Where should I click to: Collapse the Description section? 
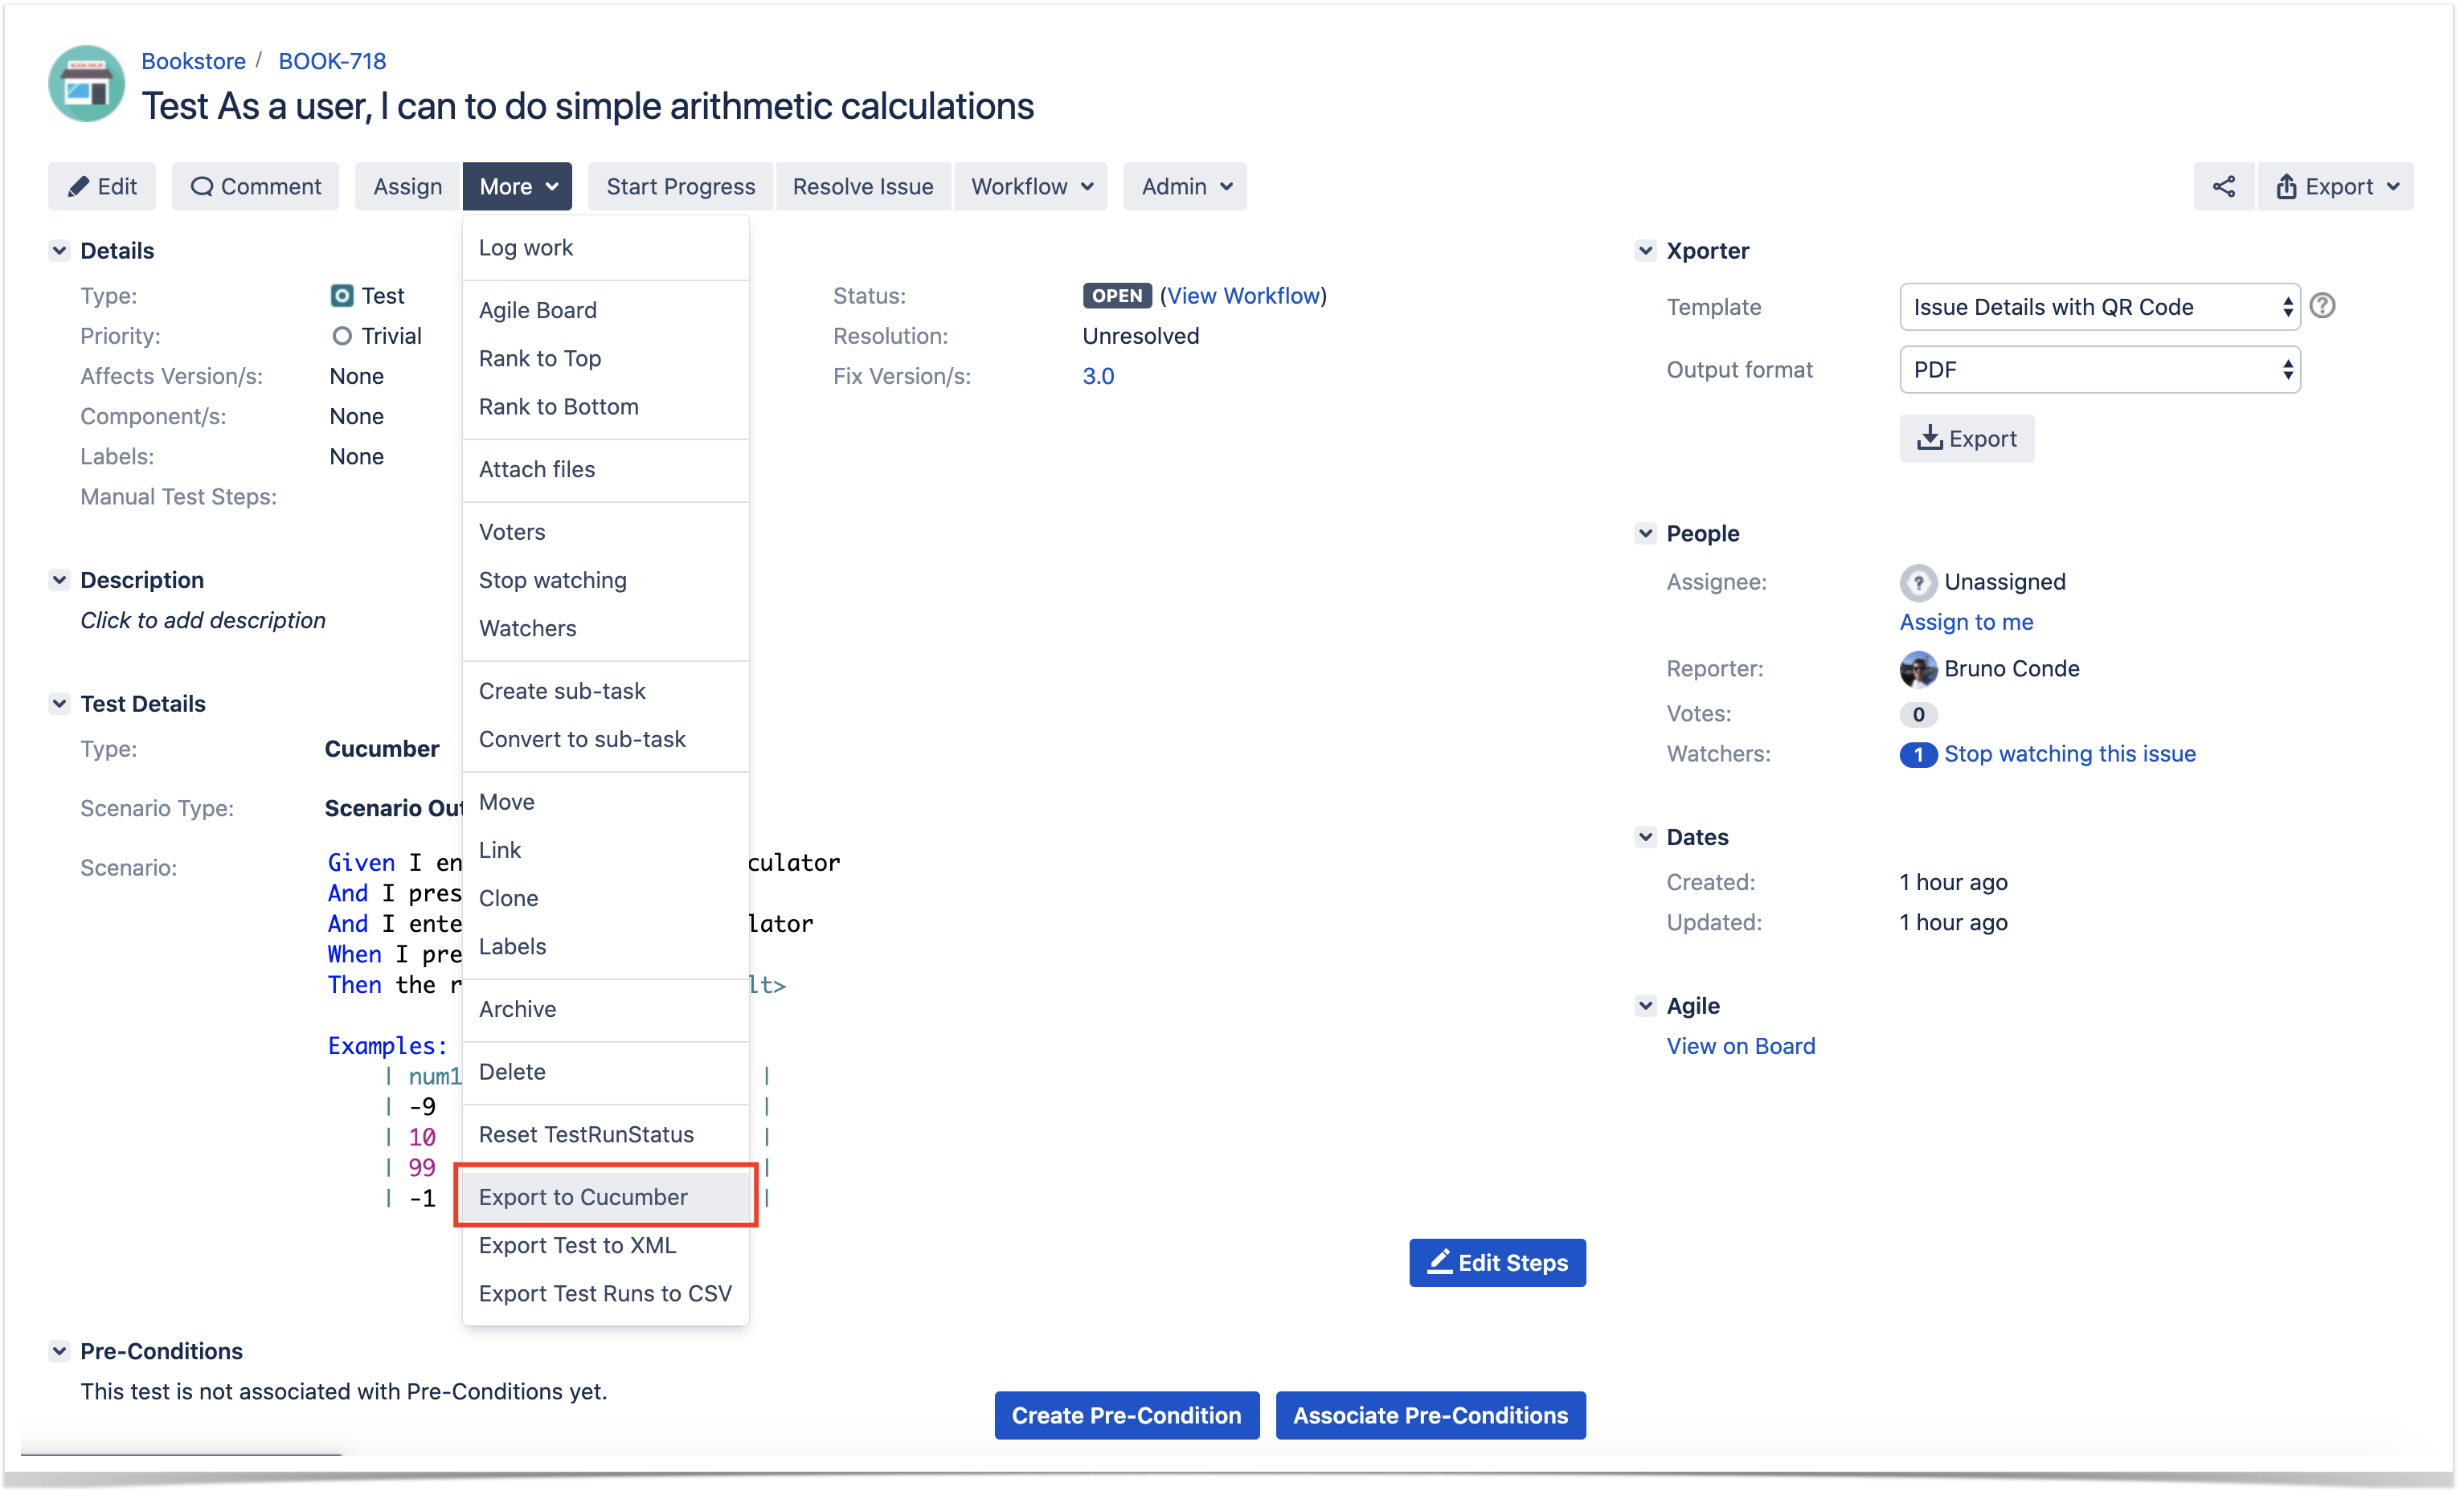pos(59,582)
